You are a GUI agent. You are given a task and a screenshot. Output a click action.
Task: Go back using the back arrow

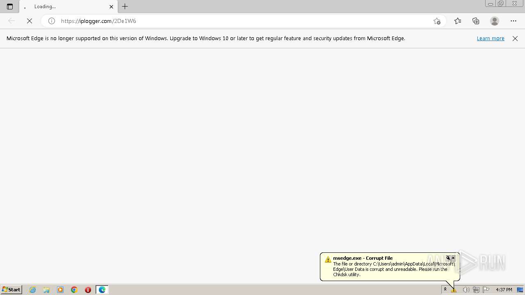[x=11, y=21]
